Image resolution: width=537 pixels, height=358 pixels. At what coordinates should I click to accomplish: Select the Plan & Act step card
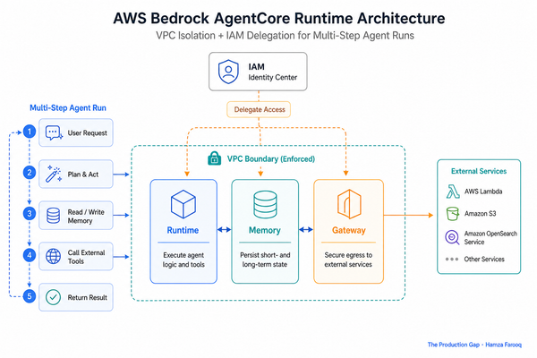[76, 174]
